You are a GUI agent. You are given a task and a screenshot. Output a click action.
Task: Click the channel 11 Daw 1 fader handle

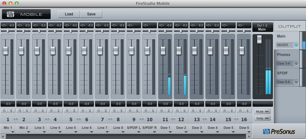coord(163,51)
